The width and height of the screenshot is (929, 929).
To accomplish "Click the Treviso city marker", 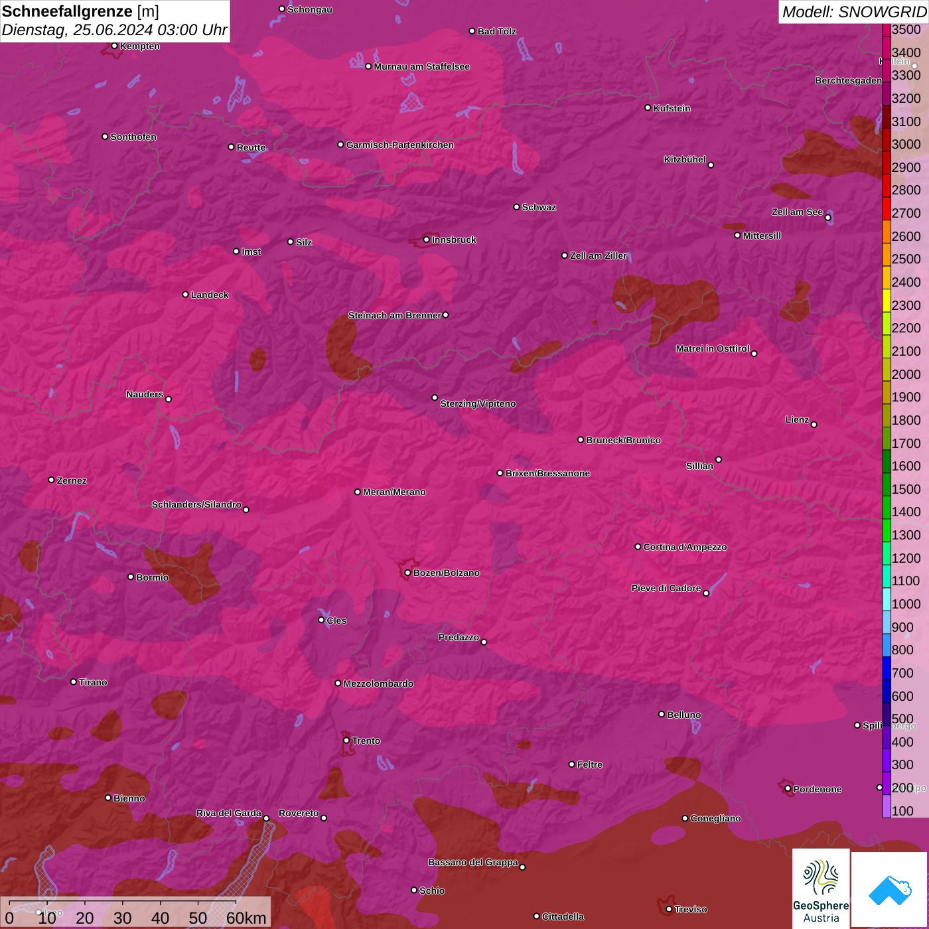I will point(669,909).
